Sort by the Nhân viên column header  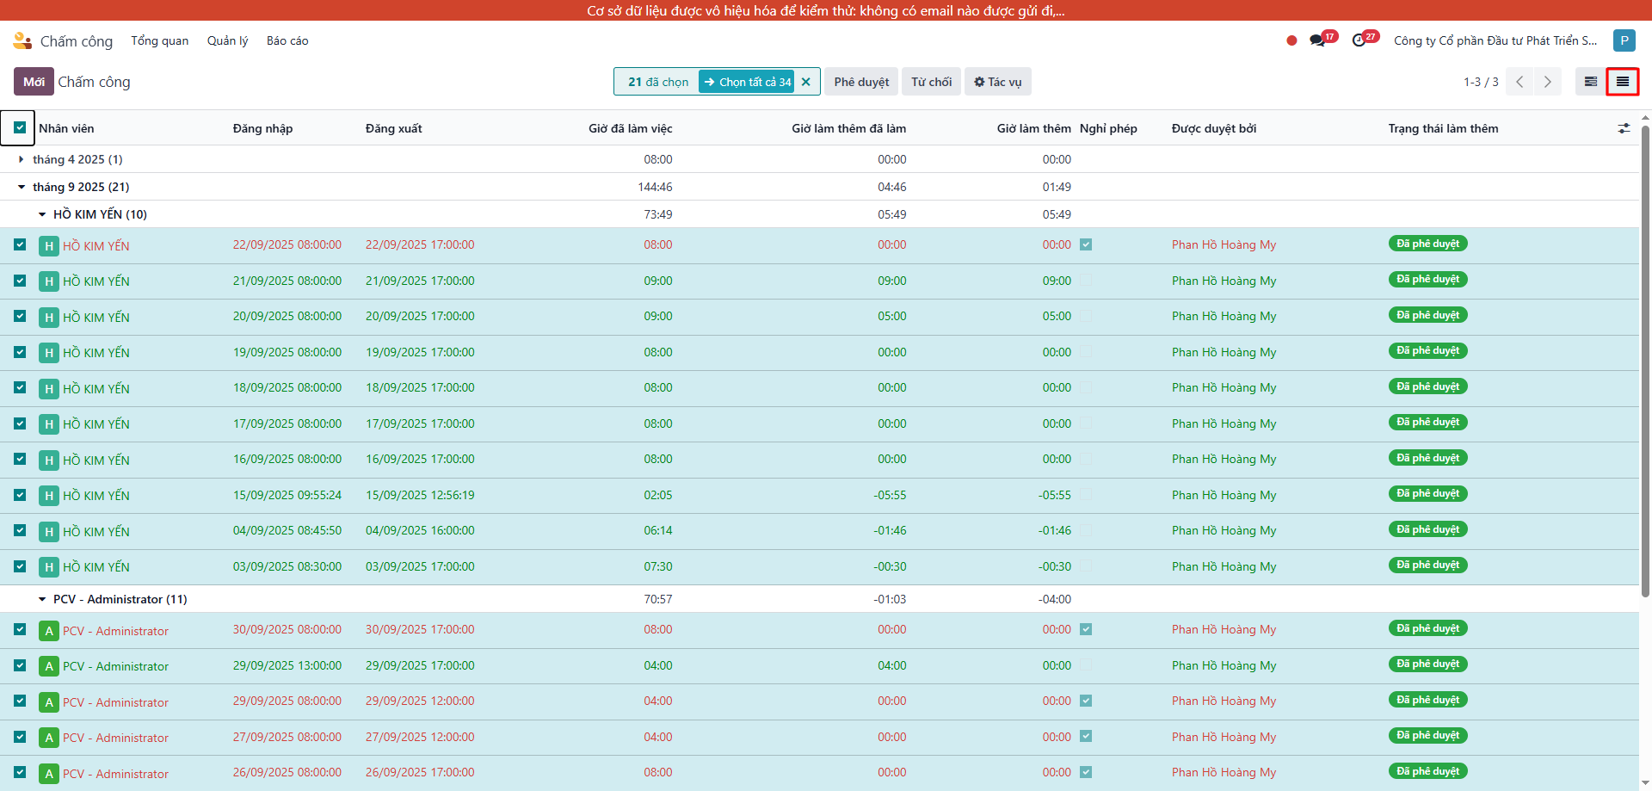click(66, 128)
